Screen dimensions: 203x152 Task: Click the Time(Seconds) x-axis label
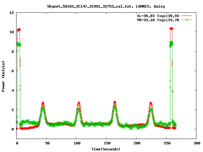tap(106, 149)
